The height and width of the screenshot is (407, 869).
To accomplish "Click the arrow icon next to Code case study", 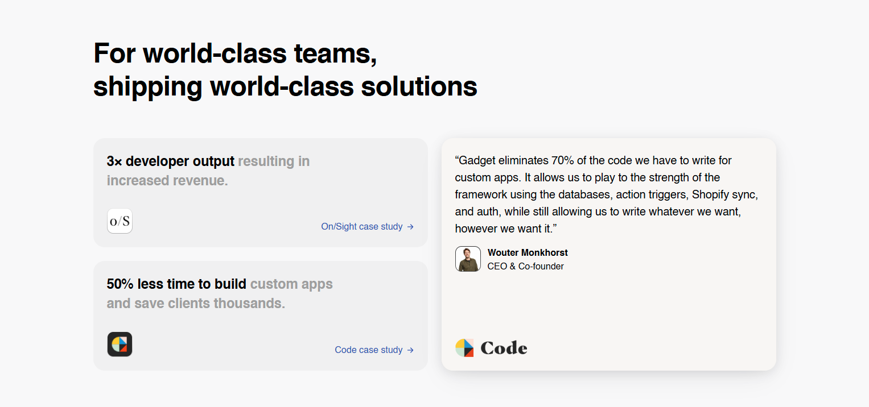I will click(x=411, y=350).
